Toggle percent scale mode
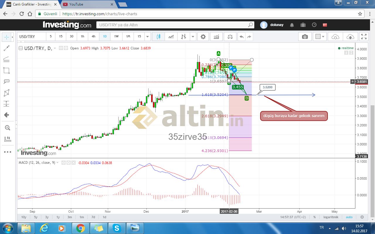This screenshot has width=375, height=234. [x=314, y=217]
